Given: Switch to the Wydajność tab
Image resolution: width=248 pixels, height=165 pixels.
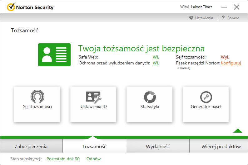Looking at the screenshot, I should point(158,146).
